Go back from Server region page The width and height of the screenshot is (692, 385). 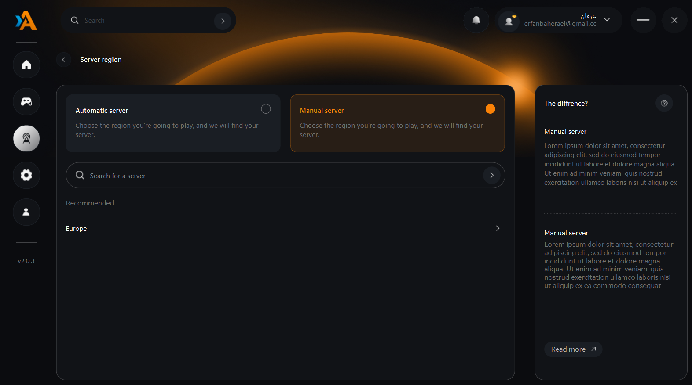point(63,60)
